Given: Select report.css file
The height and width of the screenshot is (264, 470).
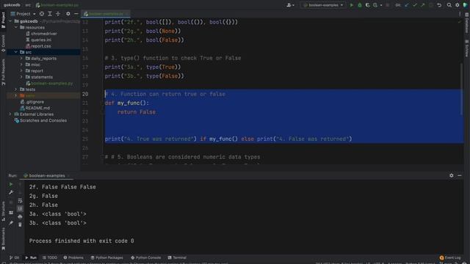Looking at the screenshot, I should coord(38,46).
